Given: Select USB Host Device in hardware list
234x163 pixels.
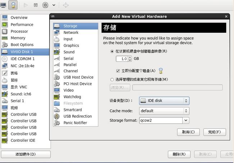Looking at the screenshot, I should [x=78, y=77].
